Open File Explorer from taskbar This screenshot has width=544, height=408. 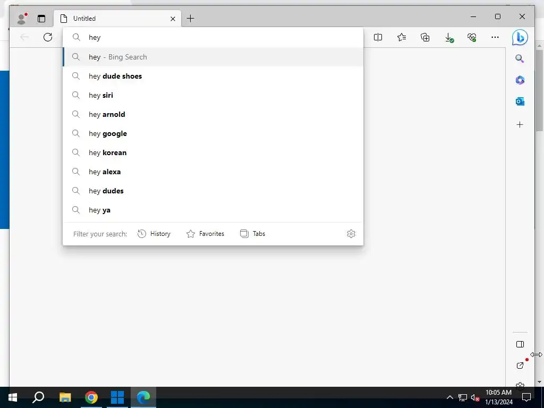65,397
